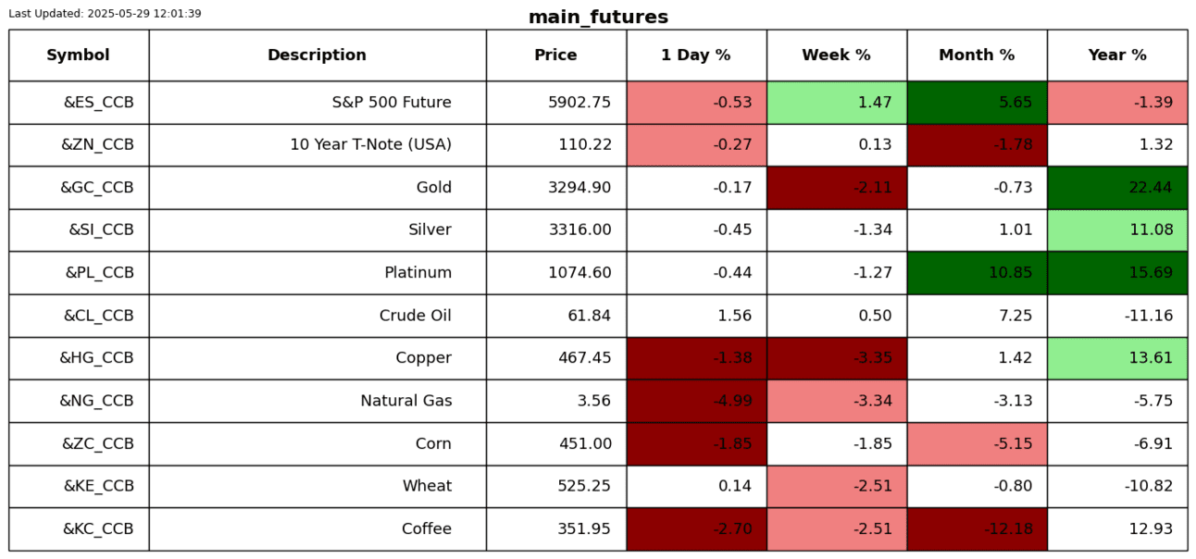Click the main_futures table title
1196x559 pixels.
click(598, 18)
